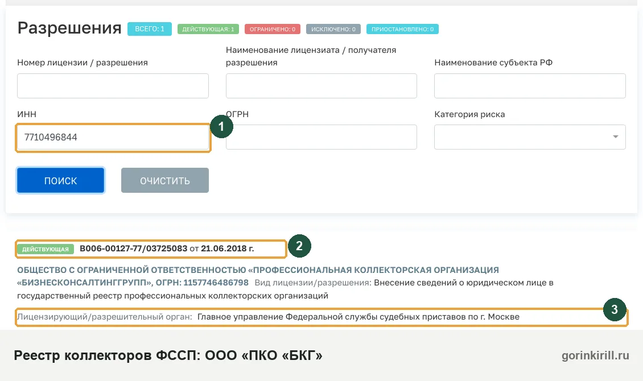Click the ОГРАНИЧЕНО: 0 badge
Image resolution: width=643 pixels, height=381 pixels.
273,29
